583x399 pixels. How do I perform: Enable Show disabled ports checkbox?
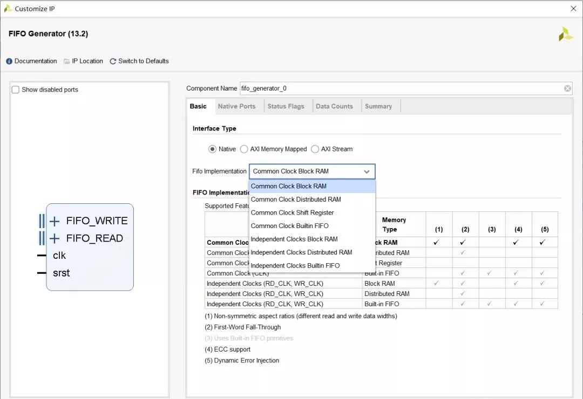pos(16,90)
